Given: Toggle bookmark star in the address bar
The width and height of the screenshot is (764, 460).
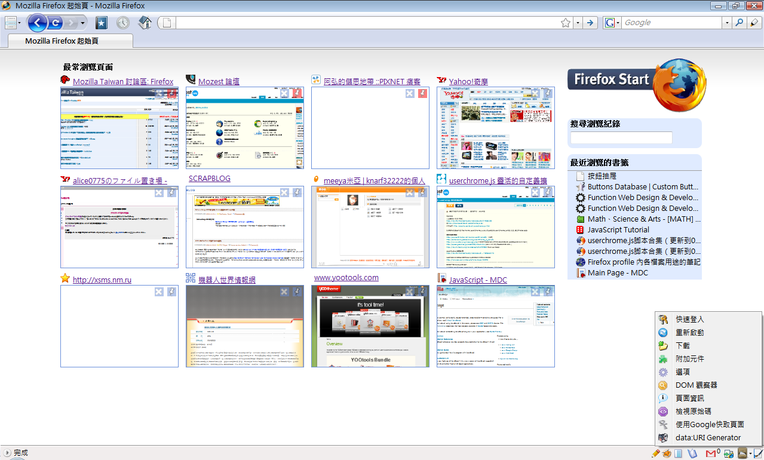Looking at the screenshot, I should coord(566,23).
